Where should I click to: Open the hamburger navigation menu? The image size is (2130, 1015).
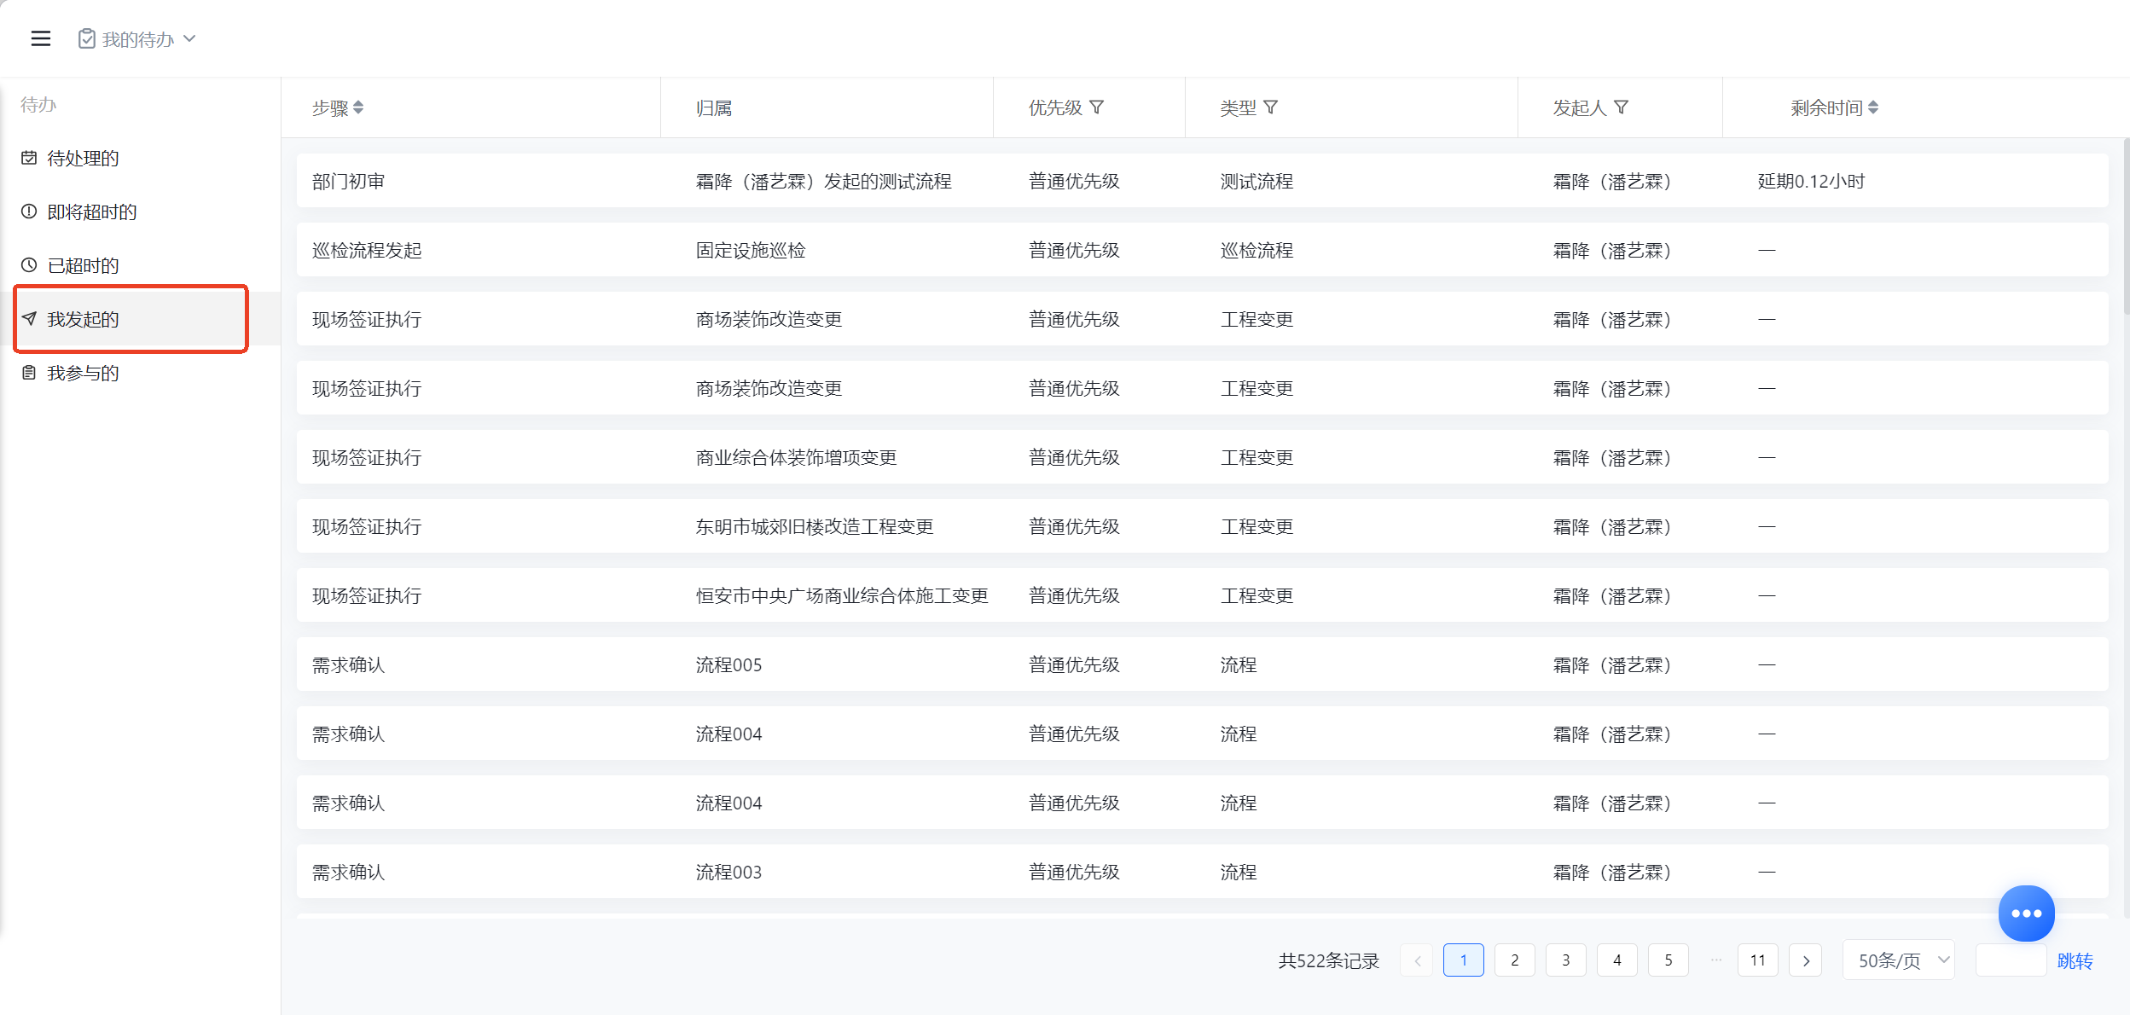click(40, 39)
